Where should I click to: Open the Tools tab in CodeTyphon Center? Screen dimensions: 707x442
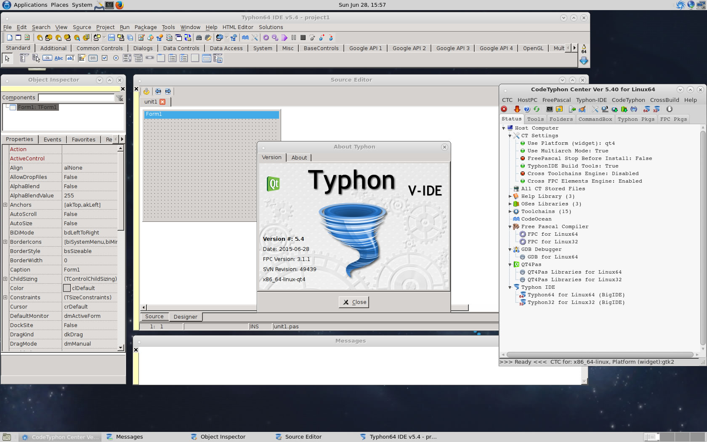tap(535, 119)
